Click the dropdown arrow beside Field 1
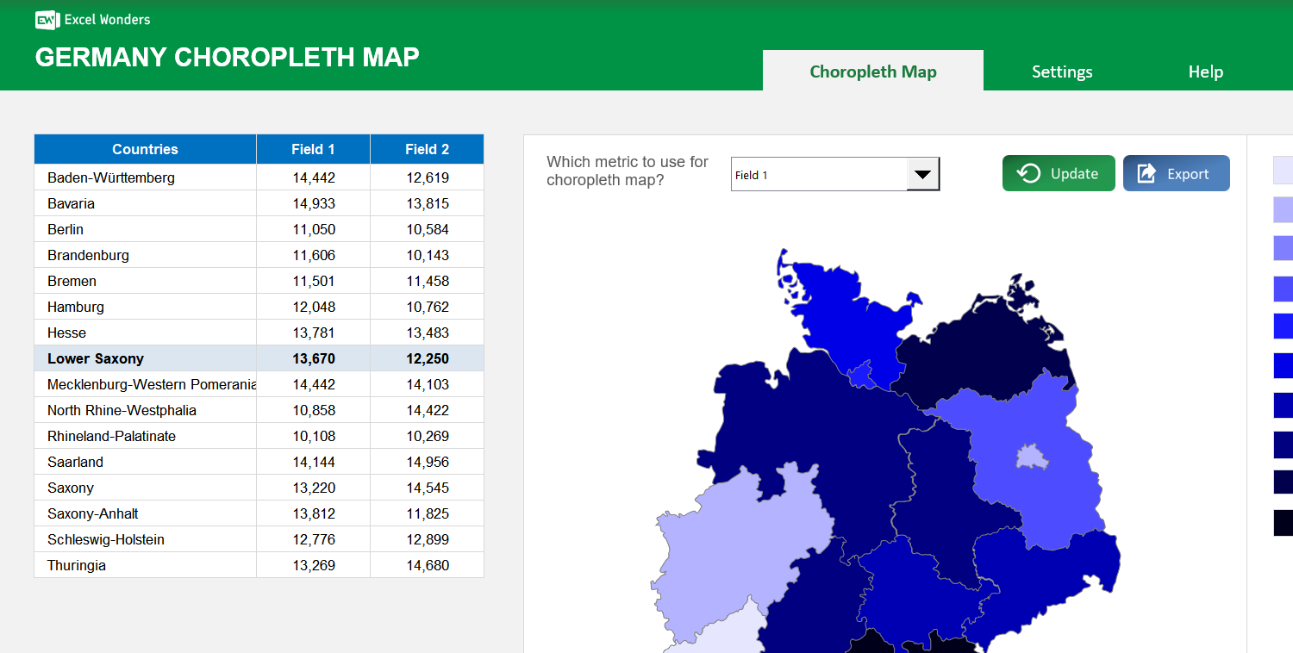The image size is (1293, 653). coord(923,173)
